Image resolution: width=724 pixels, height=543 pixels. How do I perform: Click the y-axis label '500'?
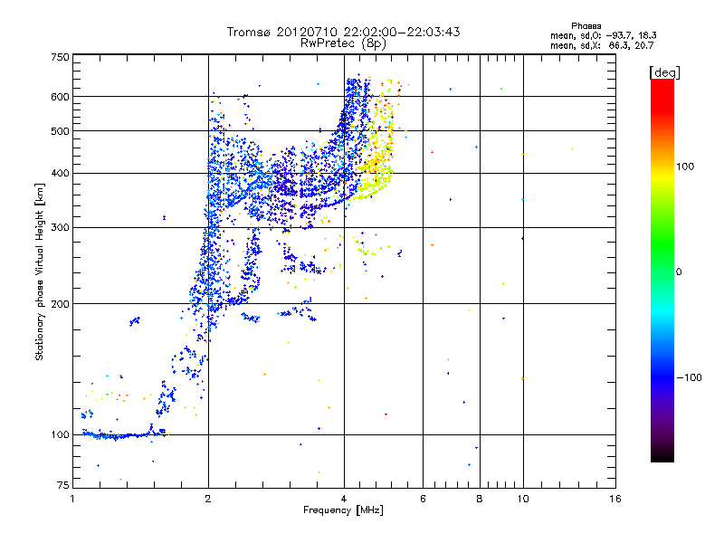60,131
